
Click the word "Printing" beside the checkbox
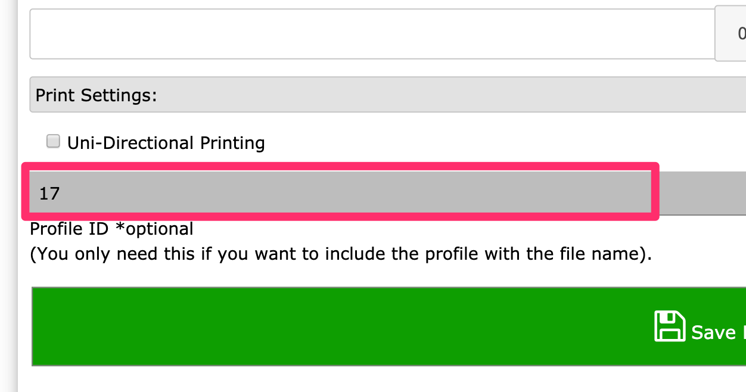(232, 144)
